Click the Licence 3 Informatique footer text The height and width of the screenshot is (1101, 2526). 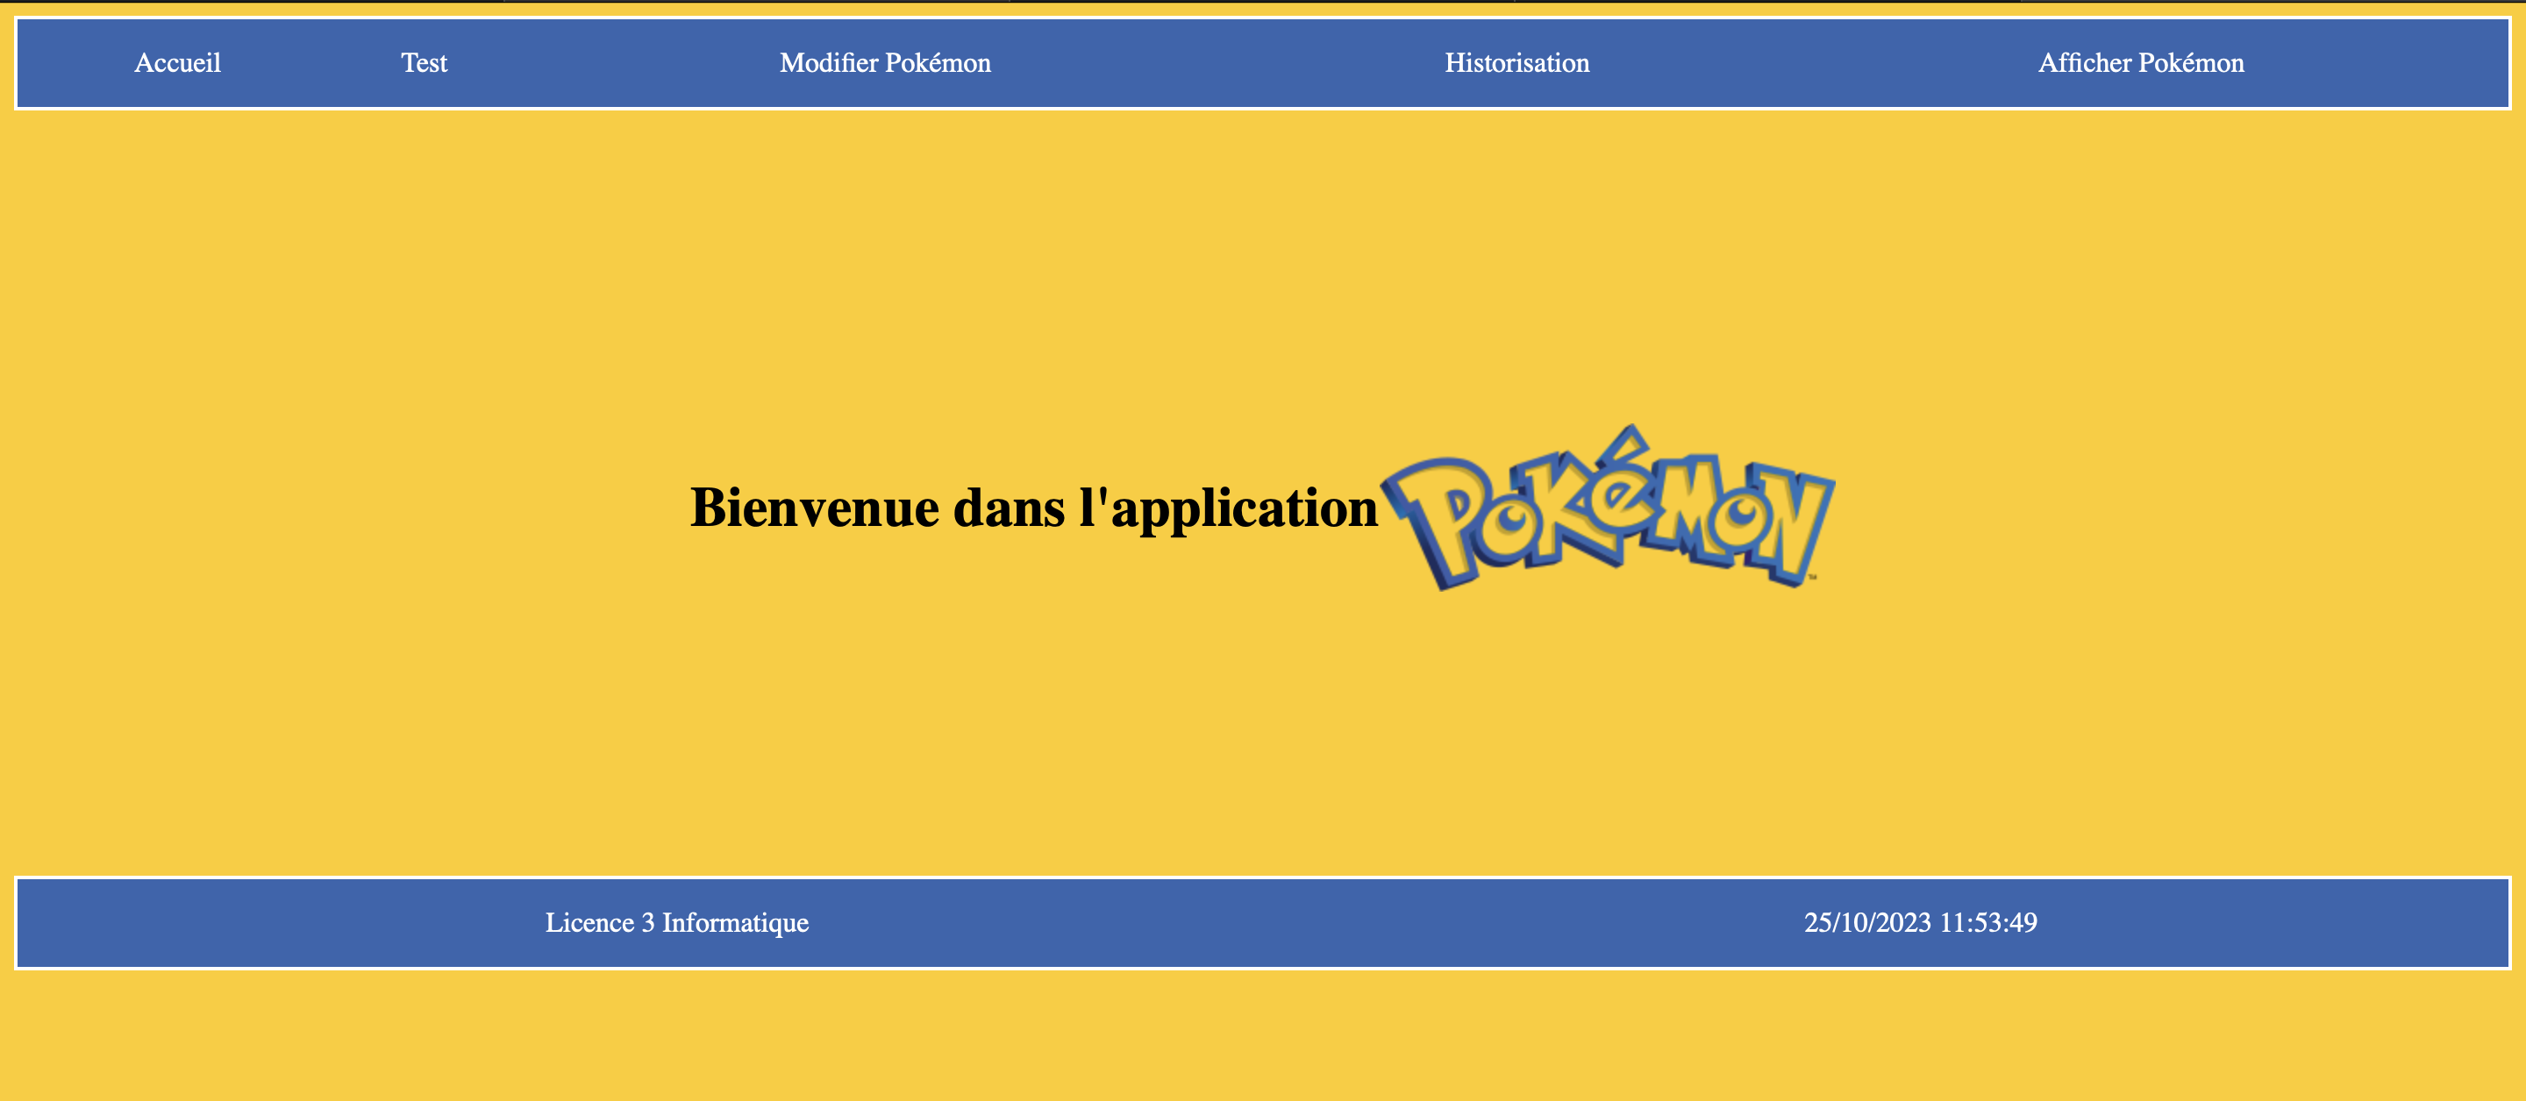(x=676, y=922)
